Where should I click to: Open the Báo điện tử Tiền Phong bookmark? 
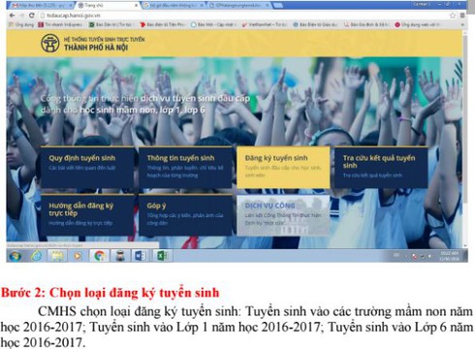point(162,24)
